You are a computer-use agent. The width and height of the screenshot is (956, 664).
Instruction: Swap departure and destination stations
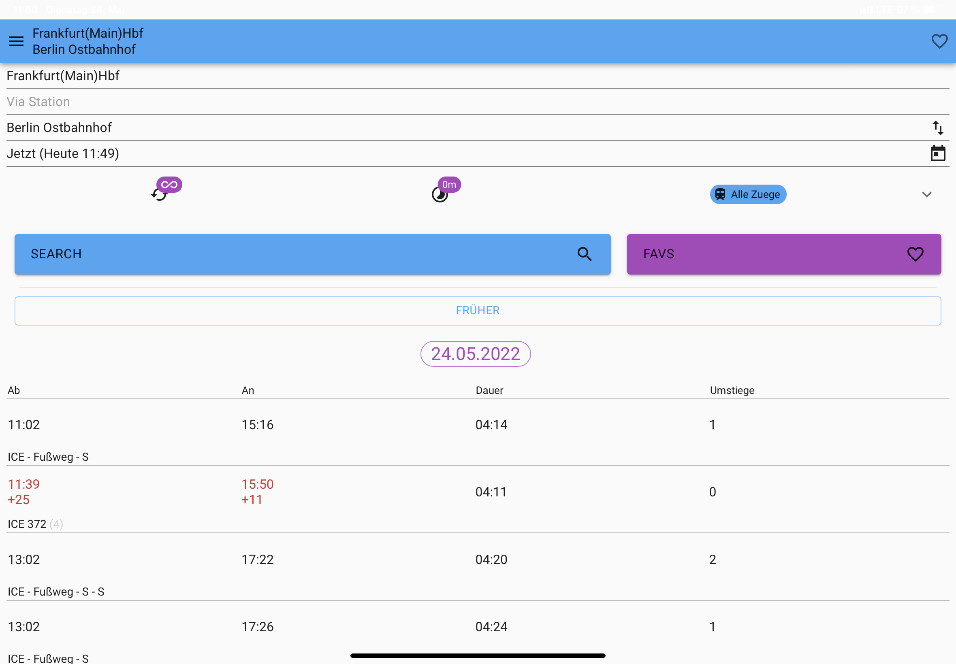937,128
